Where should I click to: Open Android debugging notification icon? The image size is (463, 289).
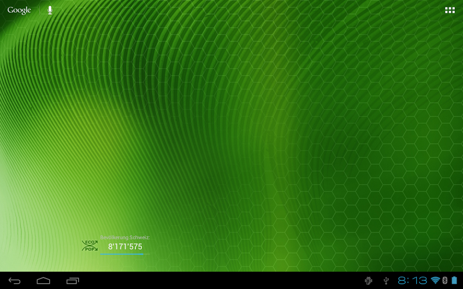(368, 280)
